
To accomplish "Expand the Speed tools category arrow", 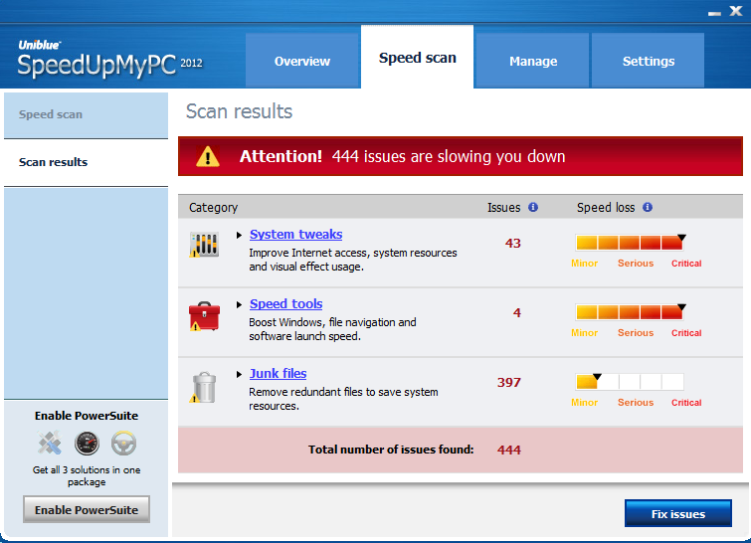I will (239, 304).
